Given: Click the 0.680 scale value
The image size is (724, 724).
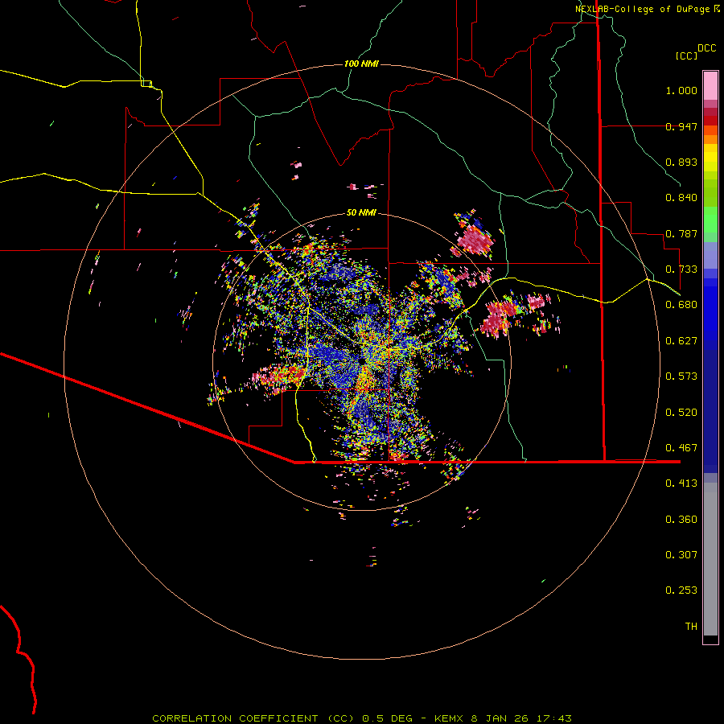Looking at the screenshot, I should [681, 305].
